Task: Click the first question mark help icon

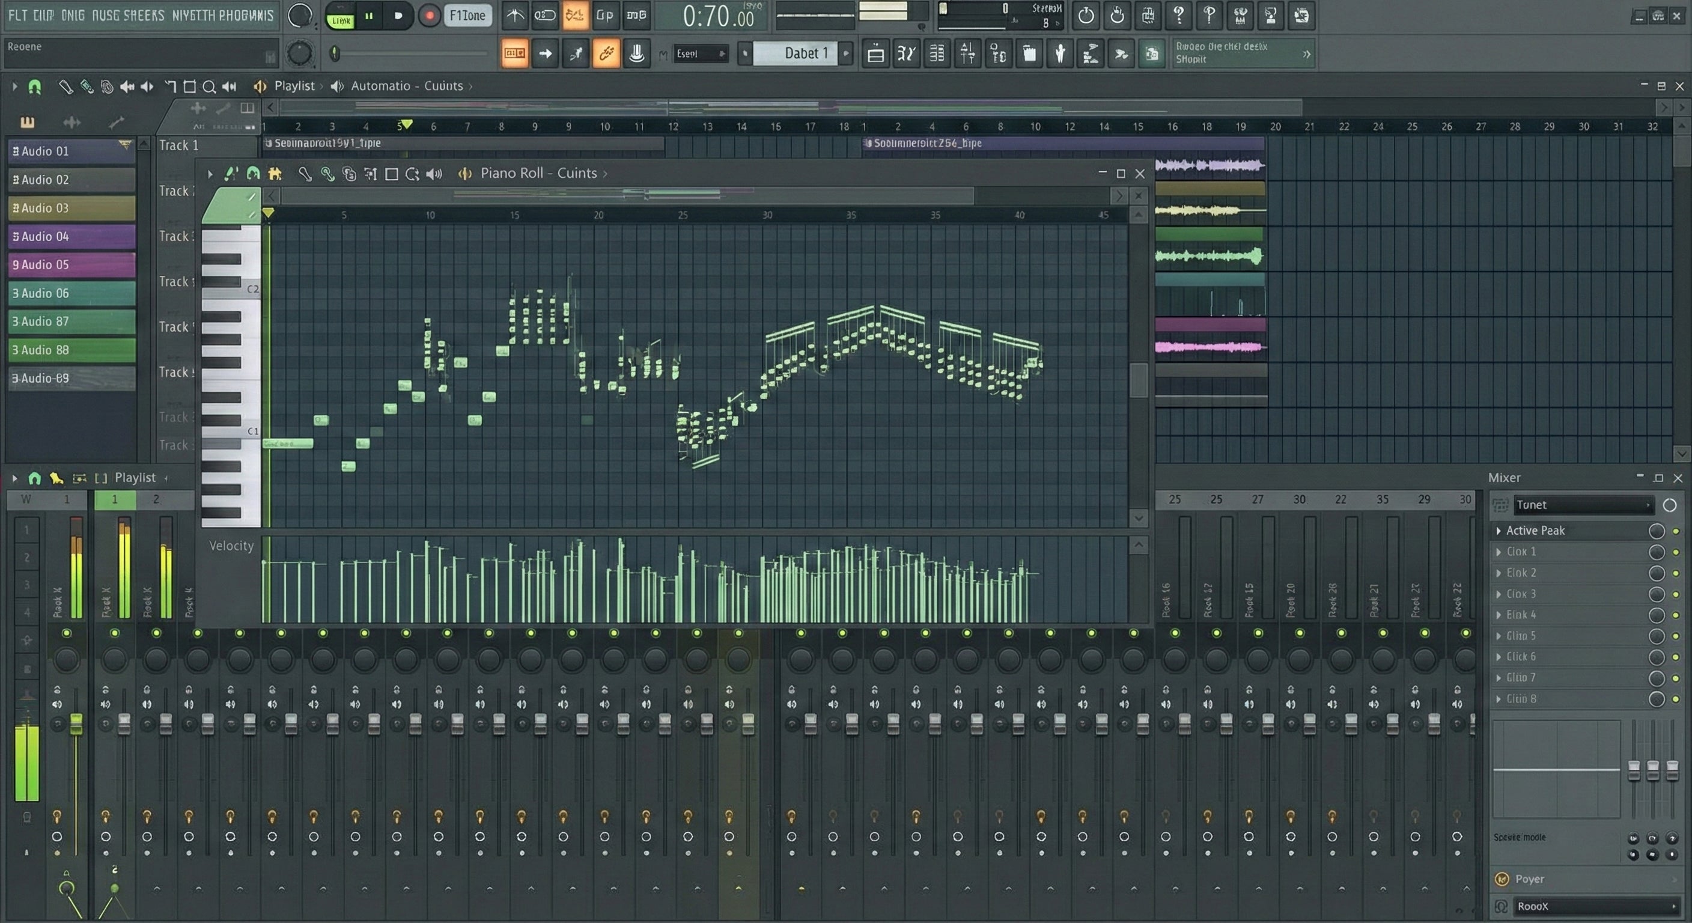Action: pyautogui.click(x=1178, y=16)
